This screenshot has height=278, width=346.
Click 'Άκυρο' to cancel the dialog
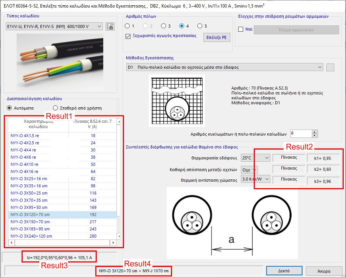(324, 270)
